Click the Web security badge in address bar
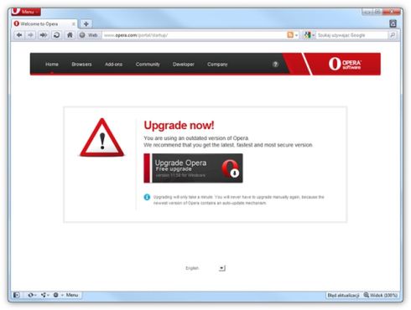The height and width of the screenshot is (310, 411). [x=89, y=35]
